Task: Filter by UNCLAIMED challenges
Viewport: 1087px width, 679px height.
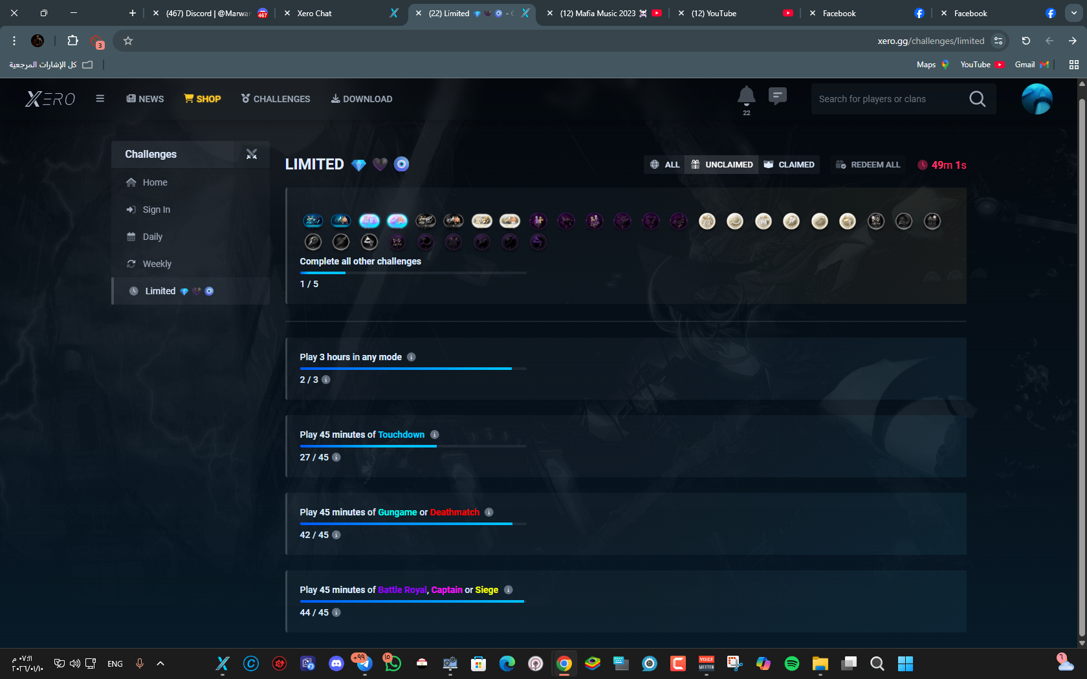Action: coord(722,165)
